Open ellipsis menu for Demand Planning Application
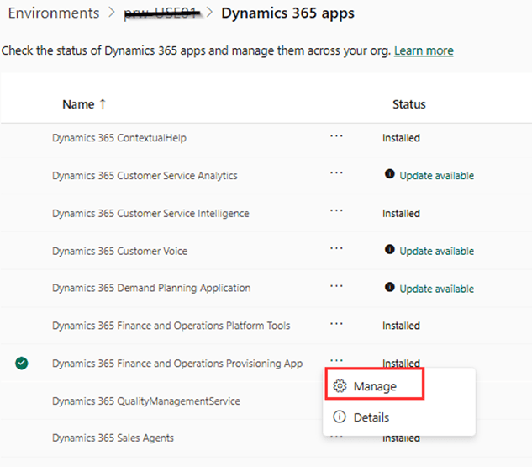532x467 pixels. tap(336, 286)
